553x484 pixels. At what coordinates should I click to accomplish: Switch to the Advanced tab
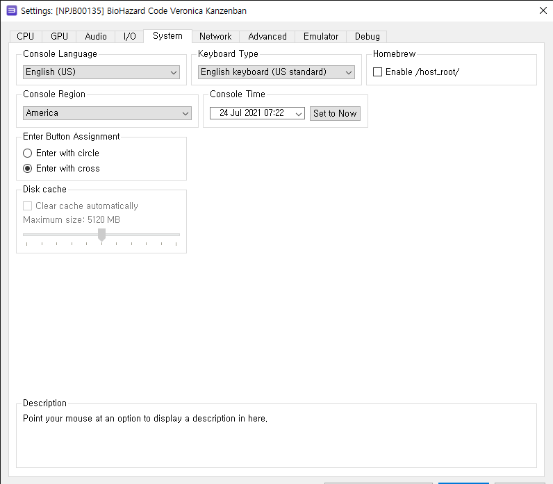tap(267, 36)
